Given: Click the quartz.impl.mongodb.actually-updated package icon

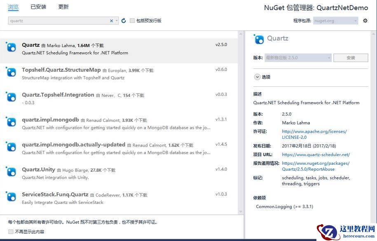Looking at the screenshot, I should click(11, 147).
